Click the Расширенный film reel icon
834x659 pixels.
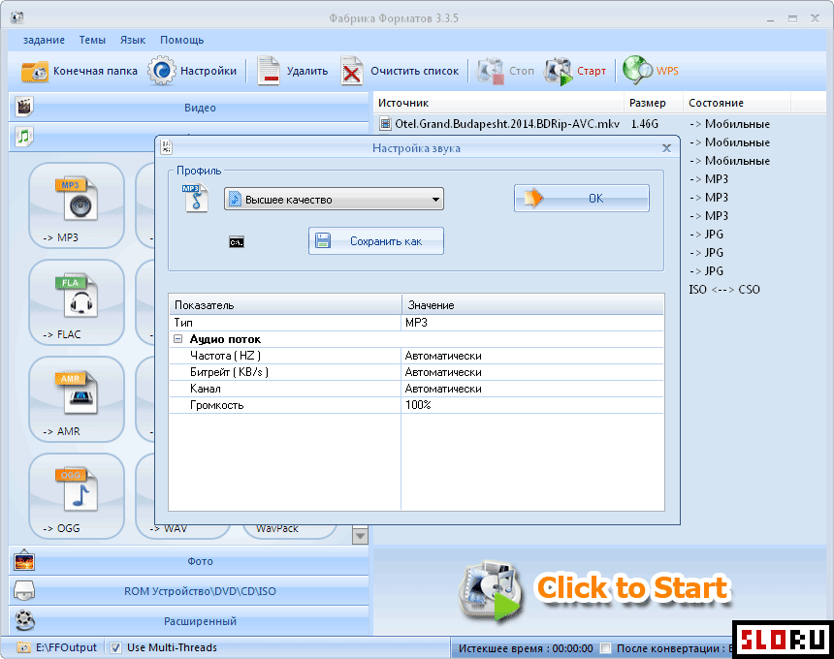click(24, 619)
